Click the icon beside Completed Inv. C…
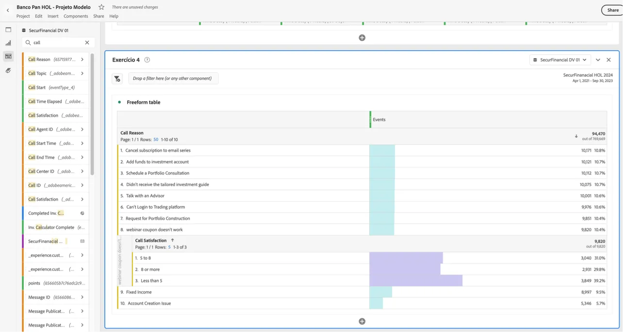Viewport: 624px width, 333px height. 82,213
